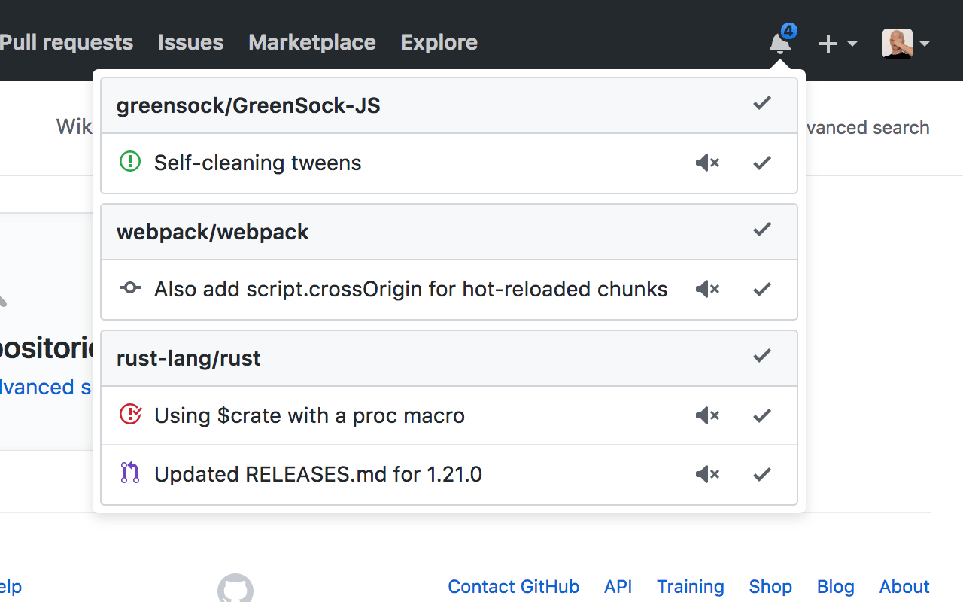Viewport: 963px width, 602px height.
Task: Mute the Using $crate proc macro thread
Action: [x=707, y=415]
